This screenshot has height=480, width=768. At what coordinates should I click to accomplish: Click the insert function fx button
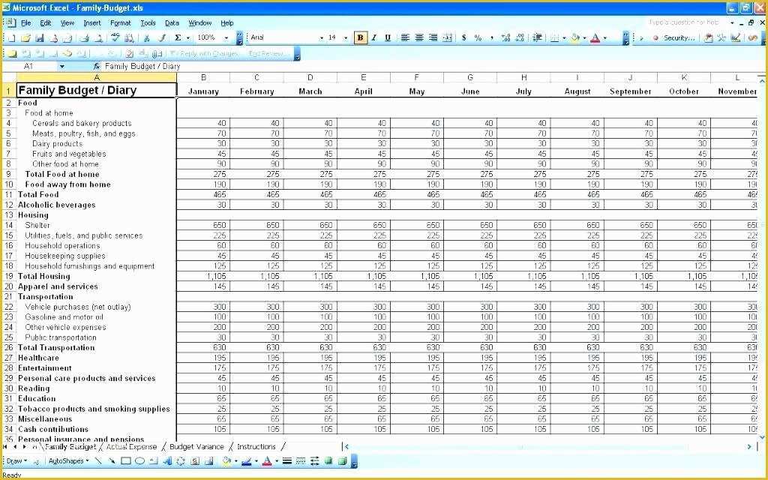pos(97,66)
